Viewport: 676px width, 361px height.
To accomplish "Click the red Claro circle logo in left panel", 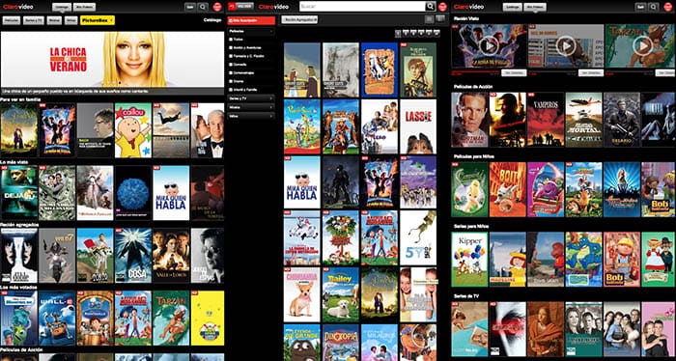I will (x=217, y=7).
